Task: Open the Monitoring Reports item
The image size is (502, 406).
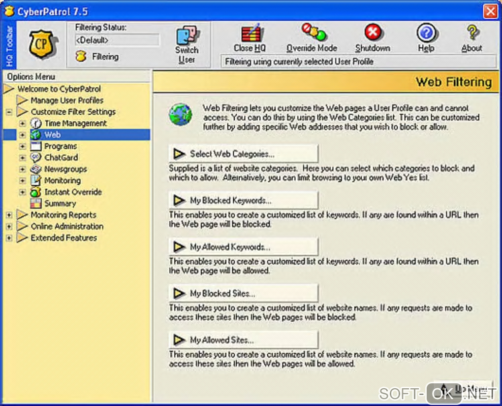Action: (x=63, y=215)
